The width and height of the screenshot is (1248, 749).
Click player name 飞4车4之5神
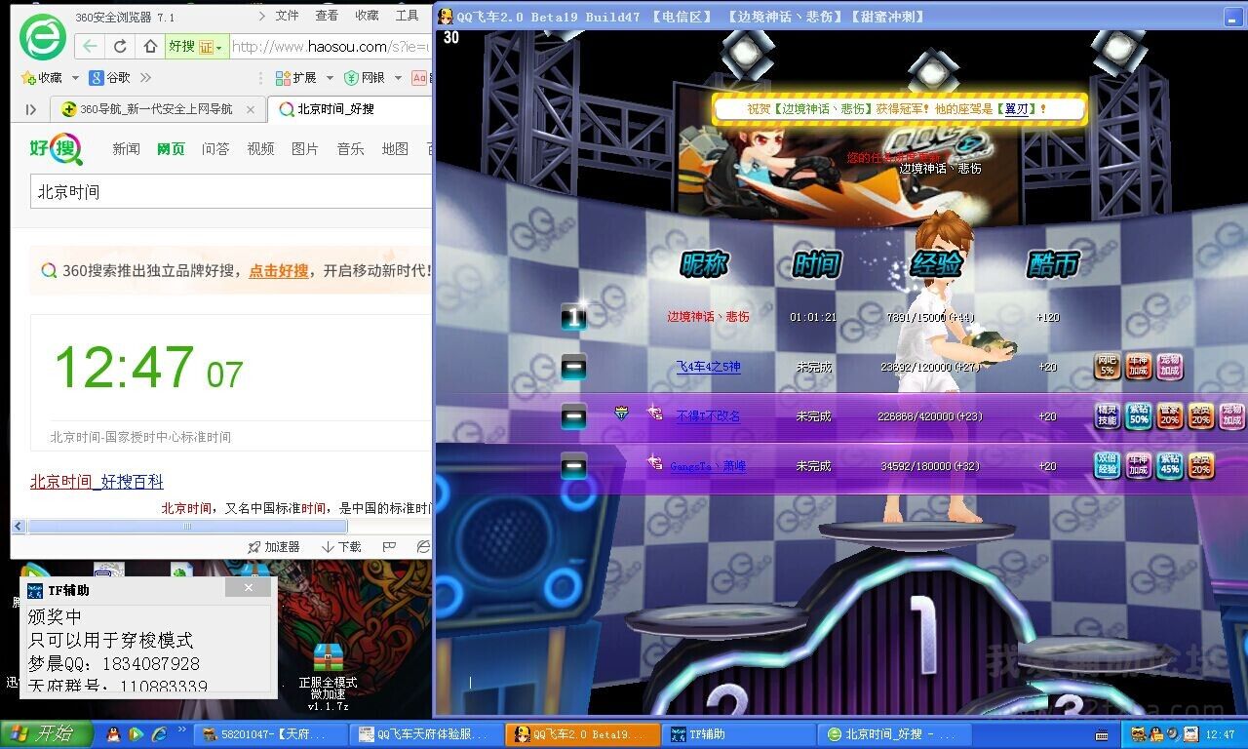point(709,367)
